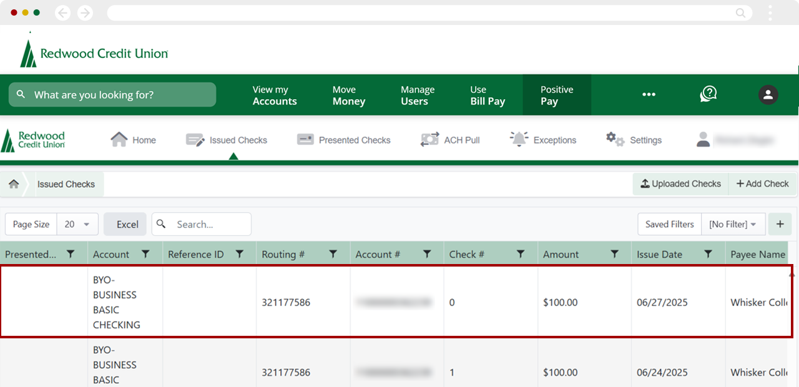Sort by the Check # column header

467,255
